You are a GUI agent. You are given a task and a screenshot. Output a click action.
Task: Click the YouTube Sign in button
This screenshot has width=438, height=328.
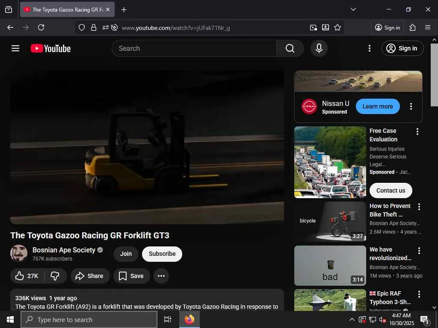[402, 48]
